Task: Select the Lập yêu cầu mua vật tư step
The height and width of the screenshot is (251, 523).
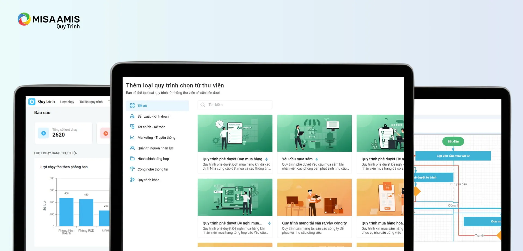Action: pos(453,156)
